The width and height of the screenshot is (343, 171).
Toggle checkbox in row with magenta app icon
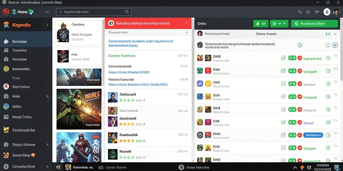(x=283, y=122)
